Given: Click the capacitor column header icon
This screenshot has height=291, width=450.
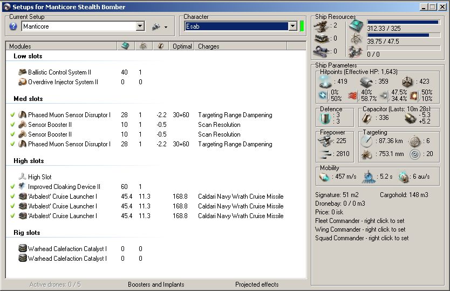Looking at the screenshot, I should [x=161, y=46].
